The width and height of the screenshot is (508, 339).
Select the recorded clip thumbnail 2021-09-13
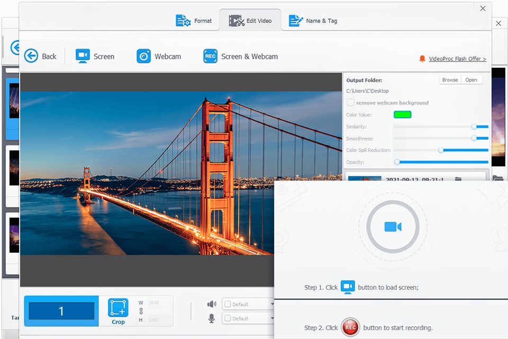[x=365, y=179]
